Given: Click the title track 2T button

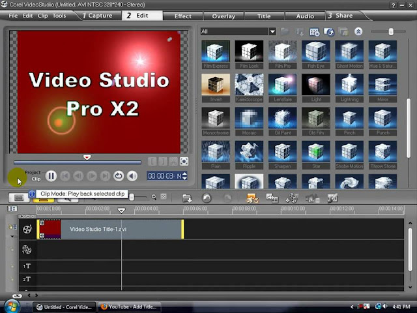Looking at the screenshot, I should (x=27, y=279).
